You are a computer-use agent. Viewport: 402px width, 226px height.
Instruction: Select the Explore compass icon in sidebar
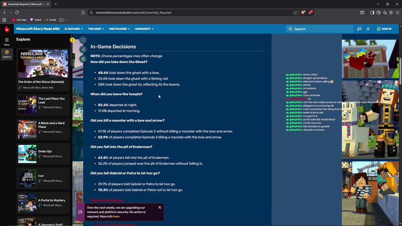tap(7, 54)
